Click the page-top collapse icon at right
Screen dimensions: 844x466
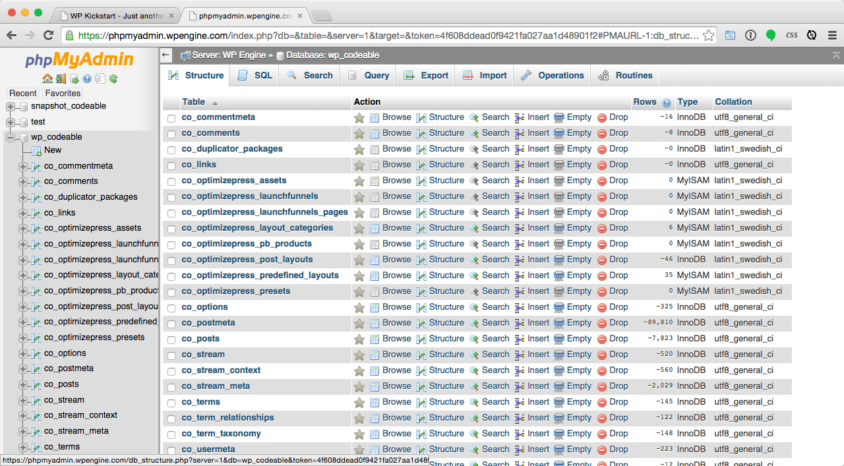(x=837, y=55)
